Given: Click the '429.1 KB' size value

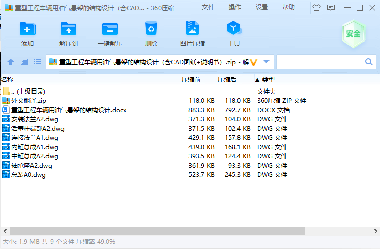Looking at the screenshot, I should (201, 138).
